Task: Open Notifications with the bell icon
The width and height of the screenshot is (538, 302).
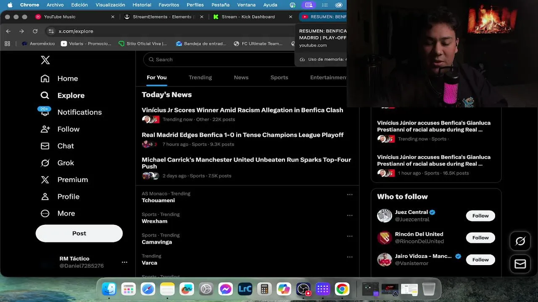Action: click(x=45, y=112)
